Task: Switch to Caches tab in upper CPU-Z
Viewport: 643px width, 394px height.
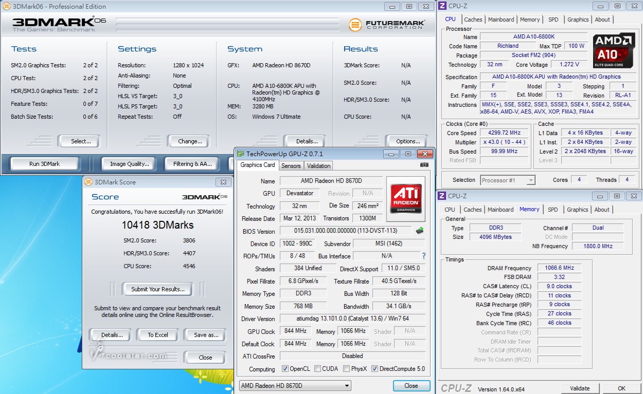Action: click(473, 20)
